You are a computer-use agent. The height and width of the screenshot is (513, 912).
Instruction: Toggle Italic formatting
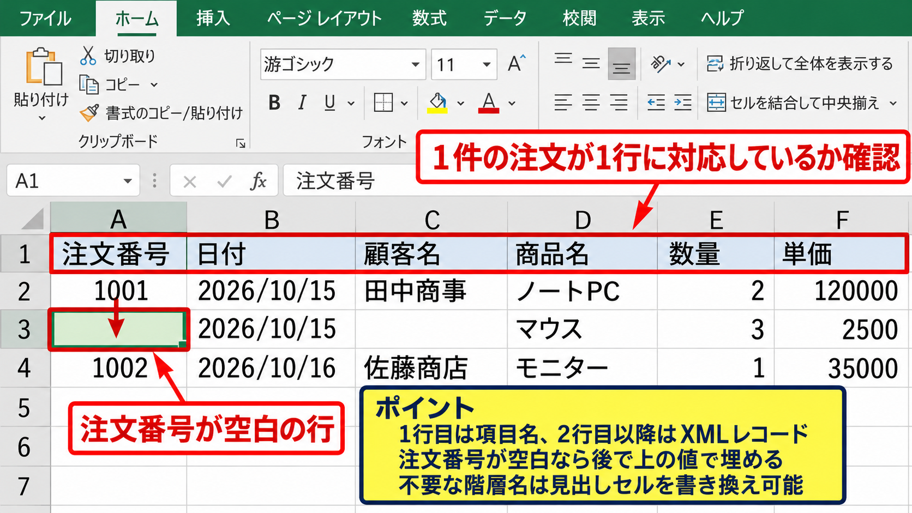pos(302,102)
